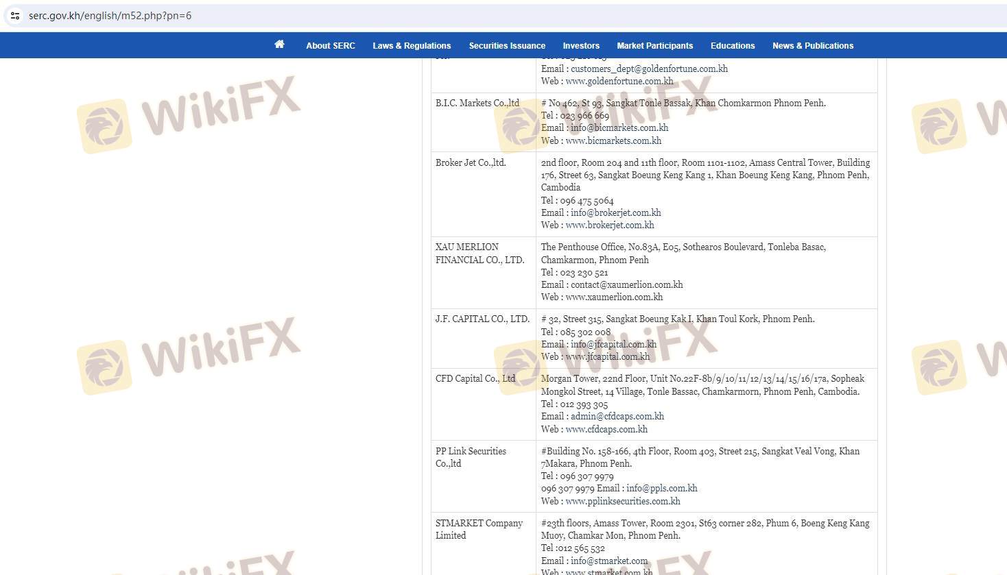Screen dimensions: 1007x575
Task: Select the XAU MERLION FINANCIAL CO., LTD. name
Action: [x=479, y=253]
